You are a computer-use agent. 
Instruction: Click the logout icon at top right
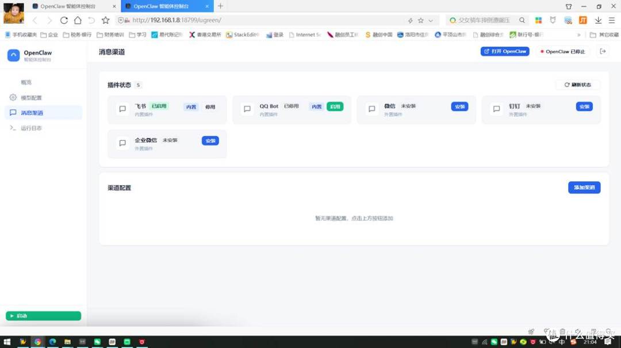click(603, 52)
